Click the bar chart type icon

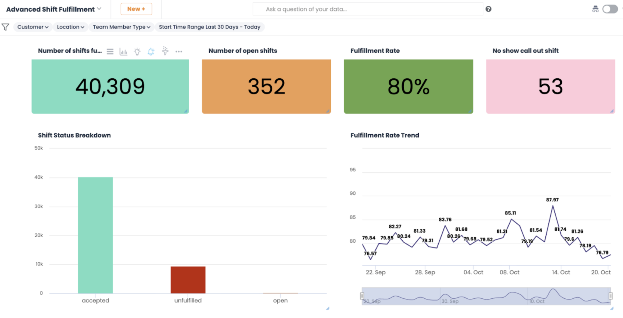[x=123, y=51]
